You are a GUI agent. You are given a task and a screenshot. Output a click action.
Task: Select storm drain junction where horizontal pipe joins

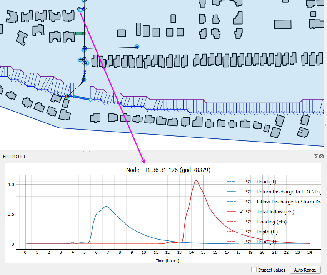[x=84, y=49]
